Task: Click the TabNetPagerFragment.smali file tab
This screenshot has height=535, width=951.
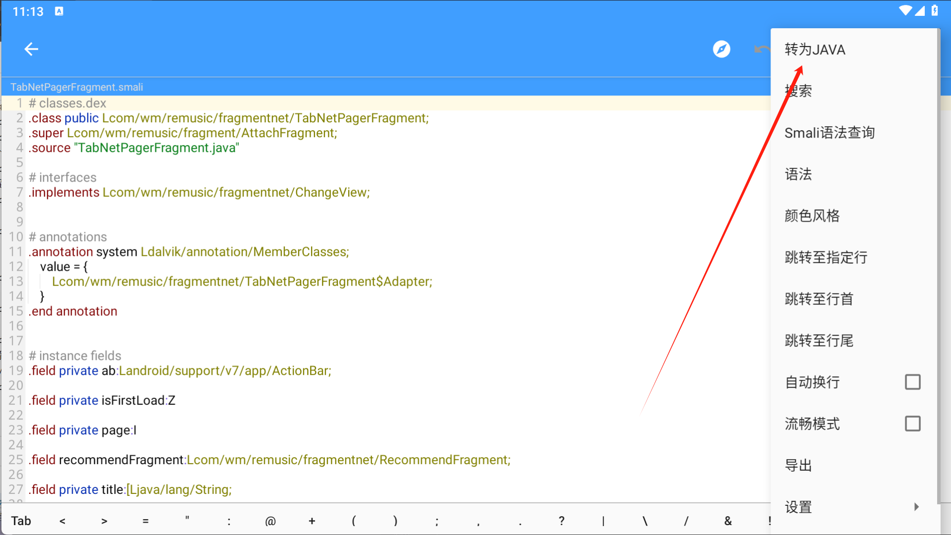Action: click(x=77, y=87)
